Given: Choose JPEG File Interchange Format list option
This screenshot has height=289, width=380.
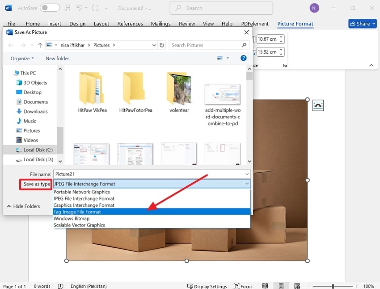Looking at the screenshot, I should click(152, 198).
